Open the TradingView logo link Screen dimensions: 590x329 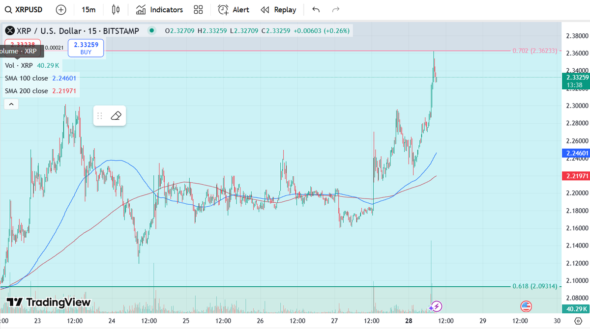tap(49, 302)
